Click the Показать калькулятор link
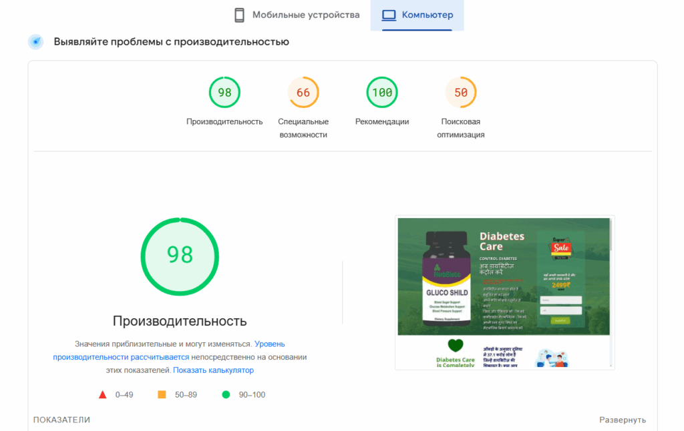This screenshot has width=684, height=431. point(213,370)
